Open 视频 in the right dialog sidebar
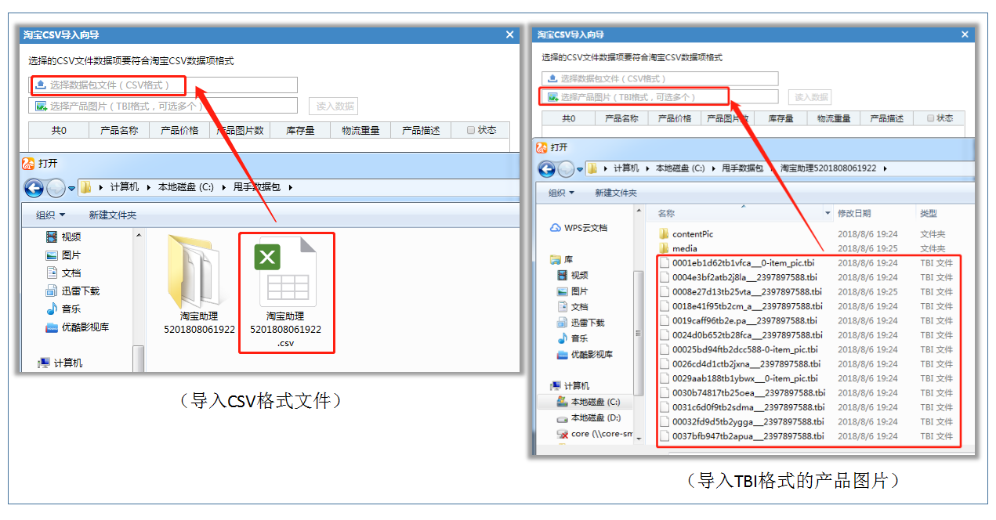The width and height of the screenshot is (996, 520). 572,275
